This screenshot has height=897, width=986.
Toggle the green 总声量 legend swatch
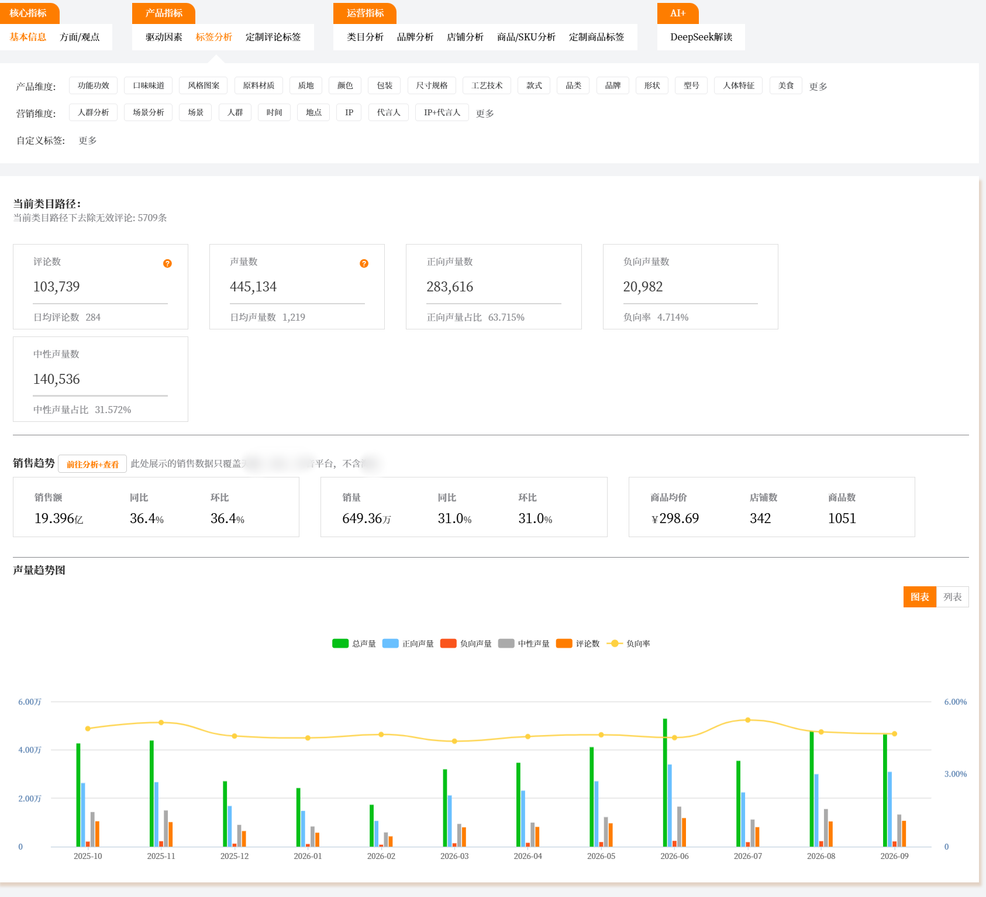tap(340, 643)
